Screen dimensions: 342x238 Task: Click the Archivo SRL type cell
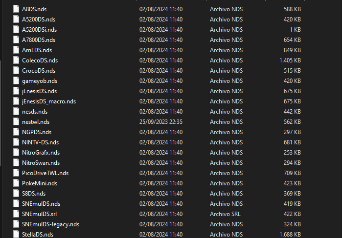[x=225, y=214]
